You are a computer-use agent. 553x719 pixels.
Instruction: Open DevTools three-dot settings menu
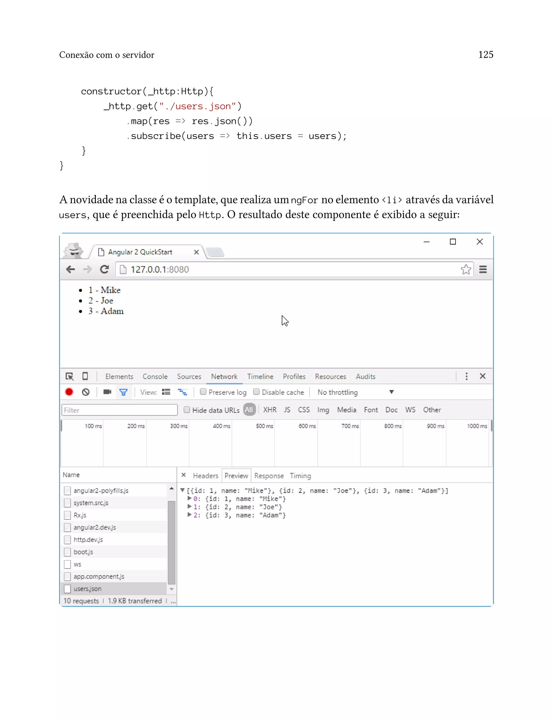[x=466, y=376]
